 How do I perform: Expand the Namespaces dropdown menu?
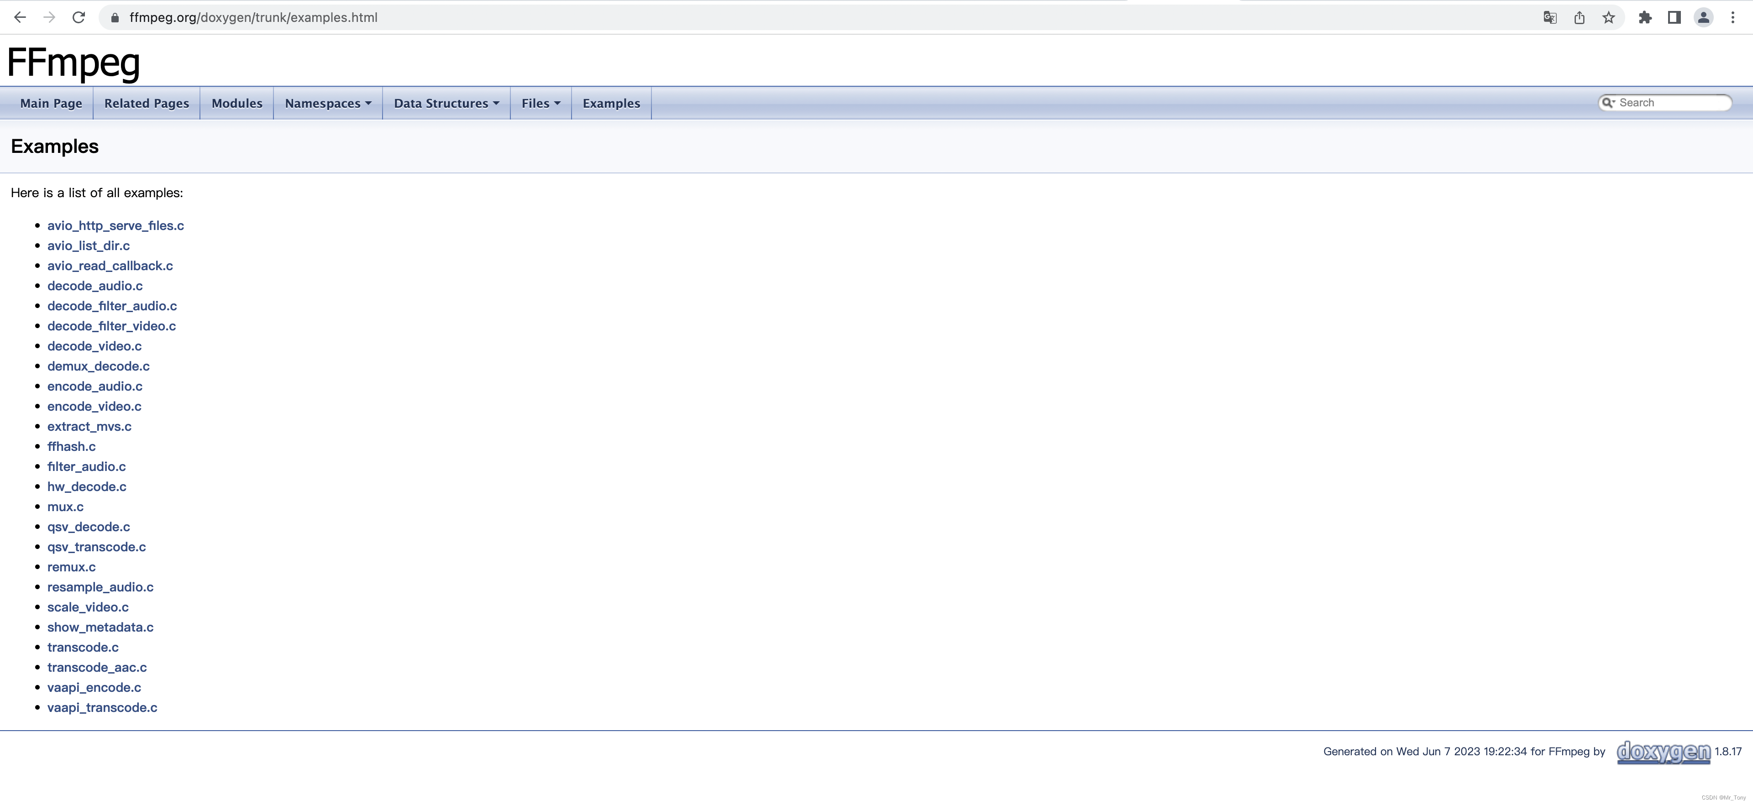pos(328,104)
